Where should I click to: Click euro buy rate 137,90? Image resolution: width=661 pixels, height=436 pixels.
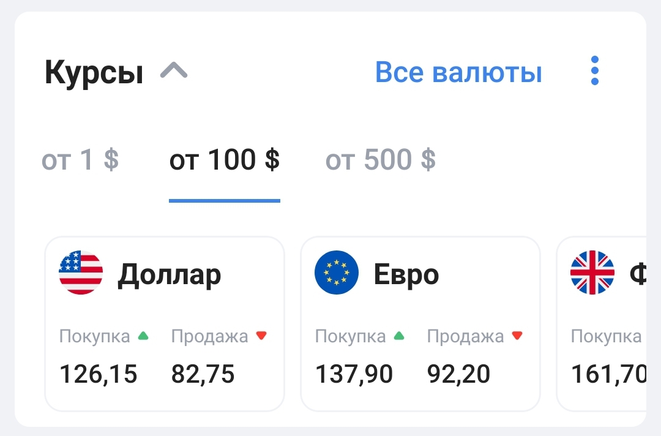click(x=354, y=374)
